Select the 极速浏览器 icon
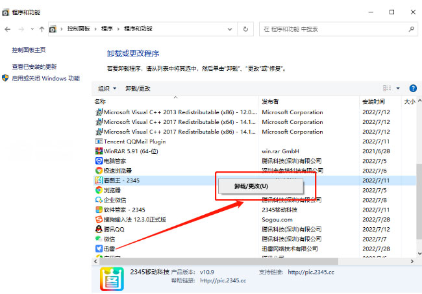 pyautogui.click(x=99, y=171)
